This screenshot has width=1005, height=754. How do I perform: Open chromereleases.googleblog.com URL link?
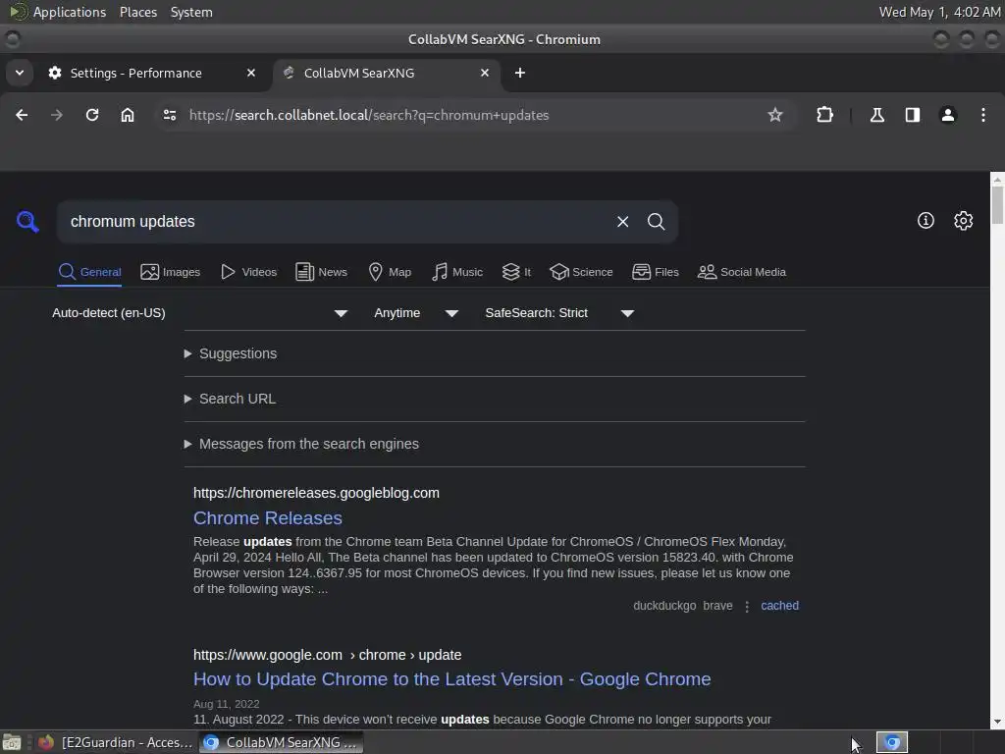tap(316, 493)
